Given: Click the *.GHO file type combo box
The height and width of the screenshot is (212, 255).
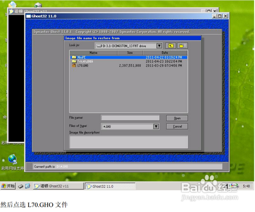Looking at the screenshot, I should (x=130, y=126).
